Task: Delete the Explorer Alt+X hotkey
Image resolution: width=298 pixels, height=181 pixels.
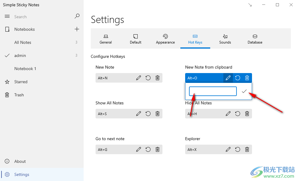Action: pyautogui.click(x=247, y=149)
